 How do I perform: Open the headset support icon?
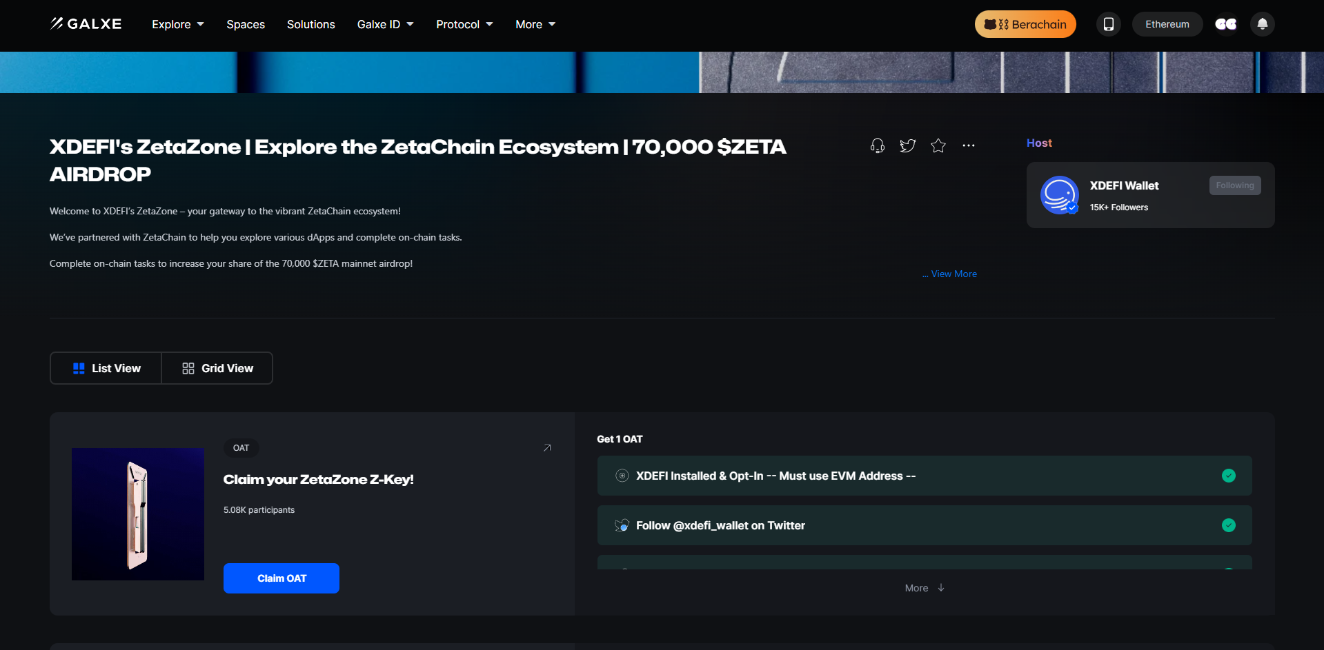(x=877, y=145)
